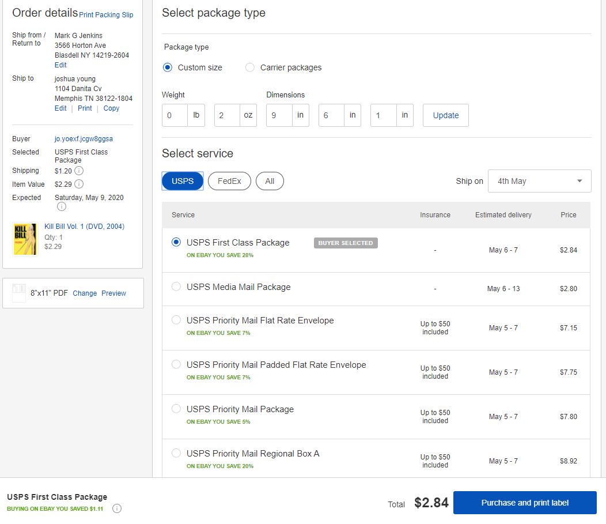Choose USPS First Class Package service

click(176, 243)
